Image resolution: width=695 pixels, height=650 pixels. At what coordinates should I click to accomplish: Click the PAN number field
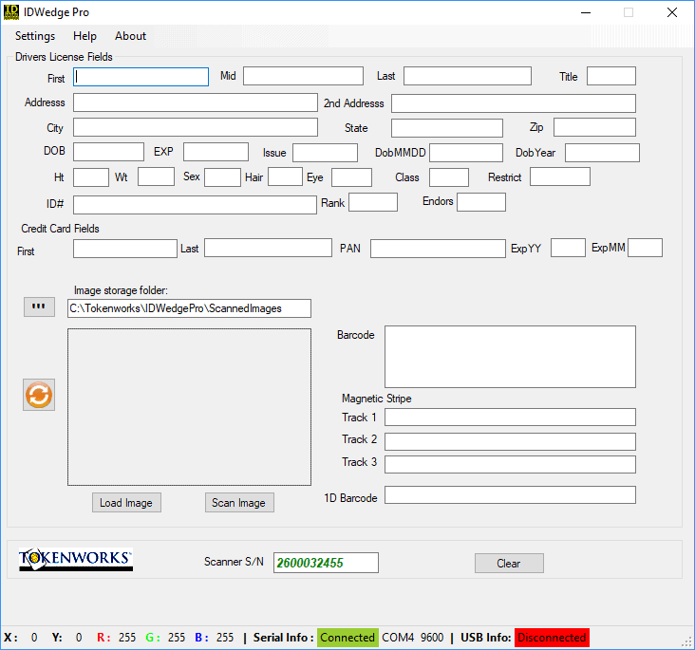[x=438, y=248]
